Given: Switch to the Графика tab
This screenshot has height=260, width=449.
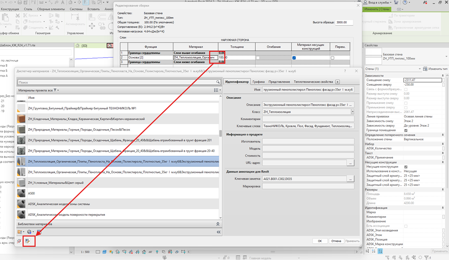Looking at the screenshot, I should click(x=259, y=82).
